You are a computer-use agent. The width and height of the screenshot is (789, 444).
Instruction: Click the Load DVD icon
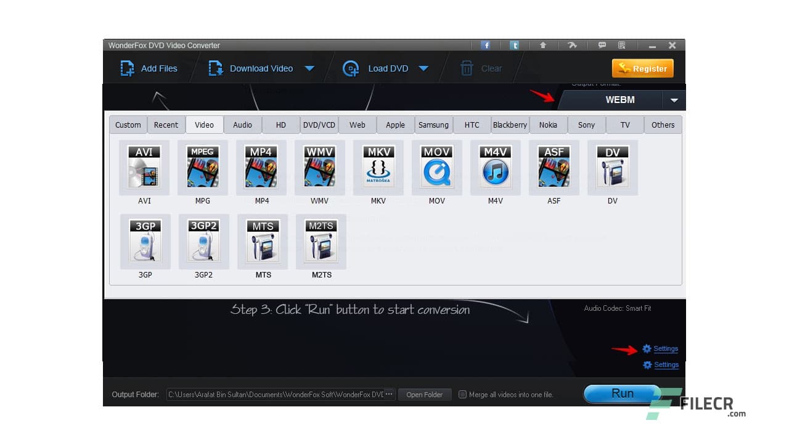coord(350,68)
